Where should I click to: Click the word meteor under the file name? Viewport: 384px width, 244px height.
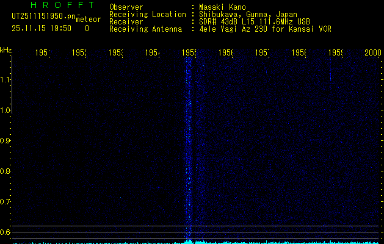[x=89, y=20]
